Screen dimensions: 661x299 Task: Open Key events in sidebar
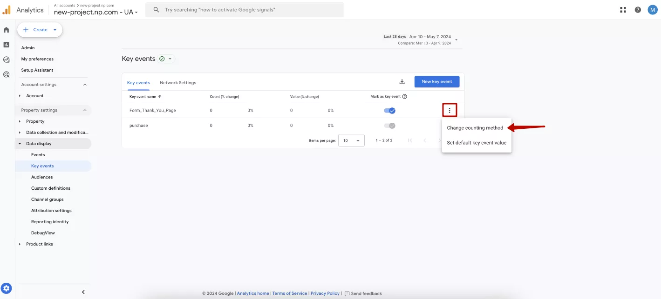click(42, 166)
